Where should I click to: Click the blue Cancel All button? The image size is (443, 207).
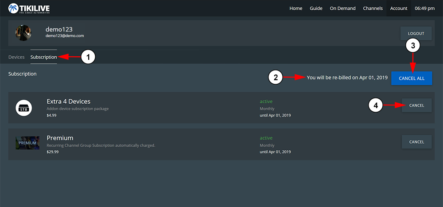point(412,78)
